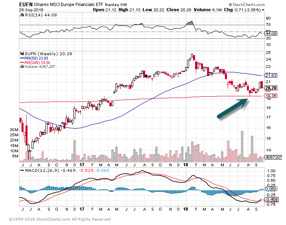This screenshot has height=225, width=286.
Task: Click the tallest gray volume bar in July 2018
Action: coord(242,147)
